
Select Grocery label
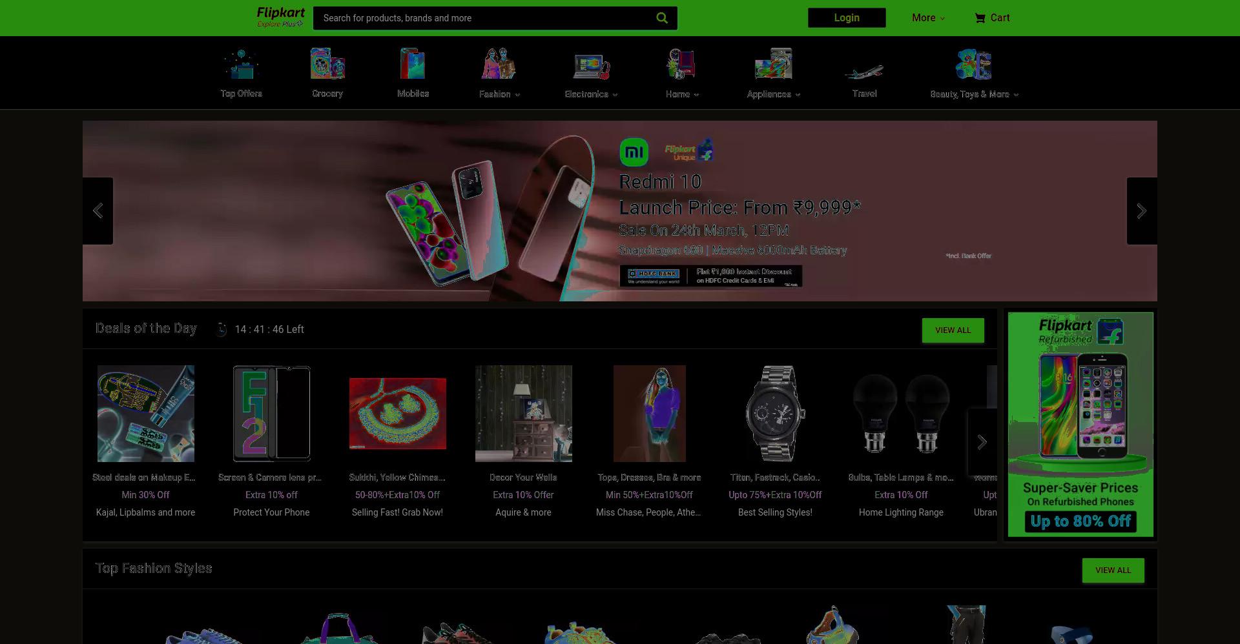pyautogui.click(x=327, y=94)
